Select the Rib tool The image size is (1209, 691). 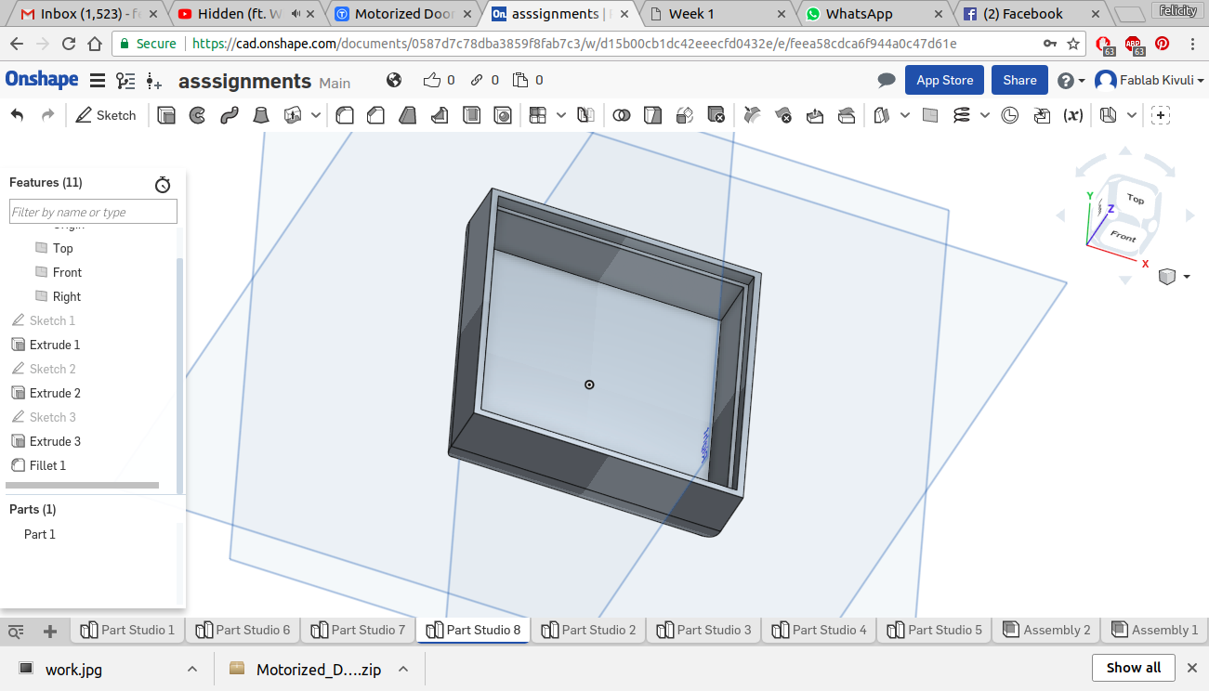pos(440,115)
